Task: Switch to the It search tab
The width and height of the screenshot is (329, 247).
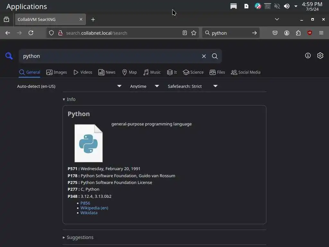Action: click(x=172, y=72)
